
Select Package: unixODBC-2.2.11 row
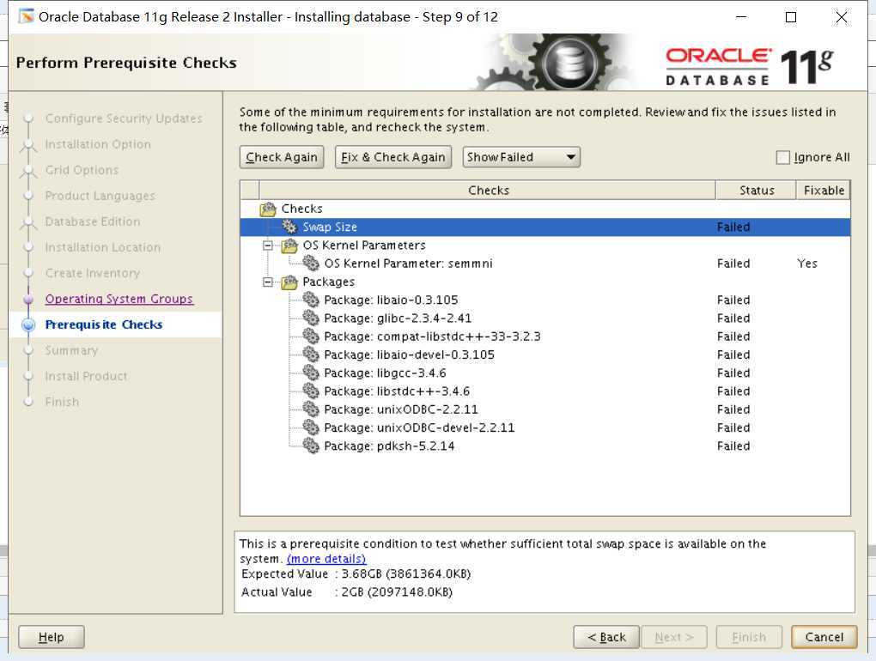tap(545, 409)
